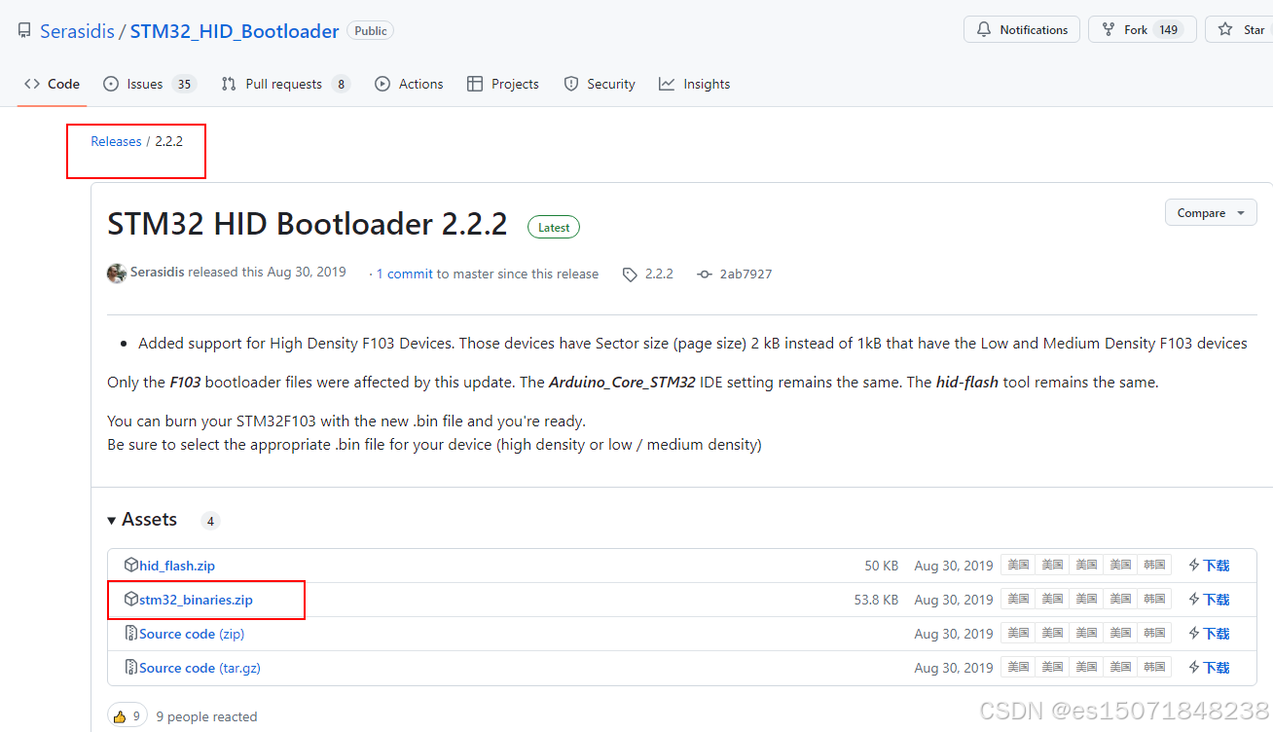Click the Assets count badge 4

(210, 521)
